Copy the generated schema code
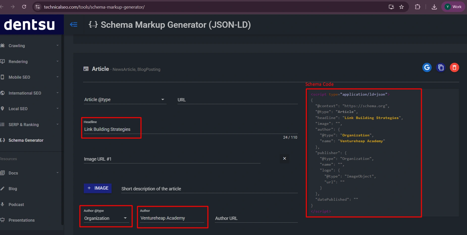 [x=440, y=67]
